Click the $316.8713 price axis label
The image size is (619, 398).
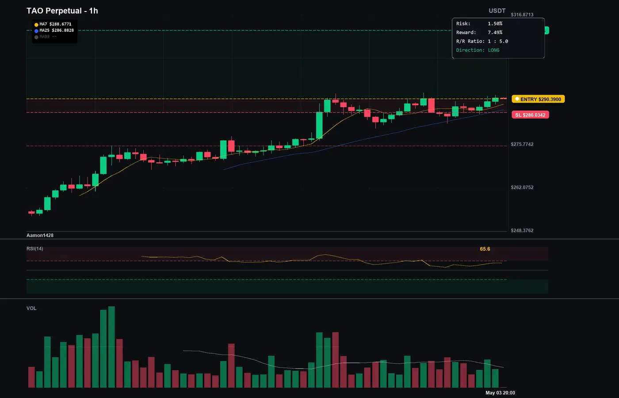pos(522,15)
